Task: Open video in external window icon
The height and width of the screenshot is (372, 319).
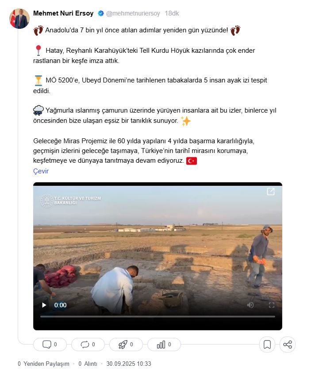Action: pyautogui.click(x=271, y=192)
